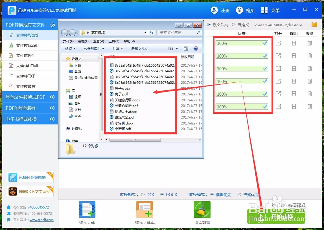Open the 帮助(H) menu
This screenshot has width=324, height=230.
pos(129,42)
